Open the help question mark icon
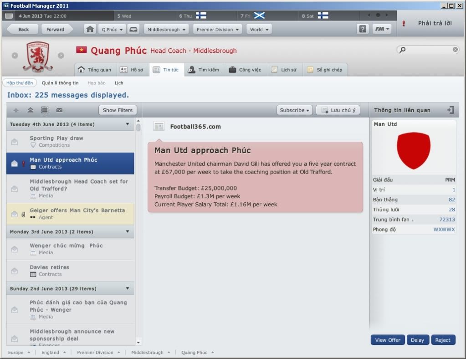Image resolution: width=466 pixels, height=359 pixels. coord(363,29)
